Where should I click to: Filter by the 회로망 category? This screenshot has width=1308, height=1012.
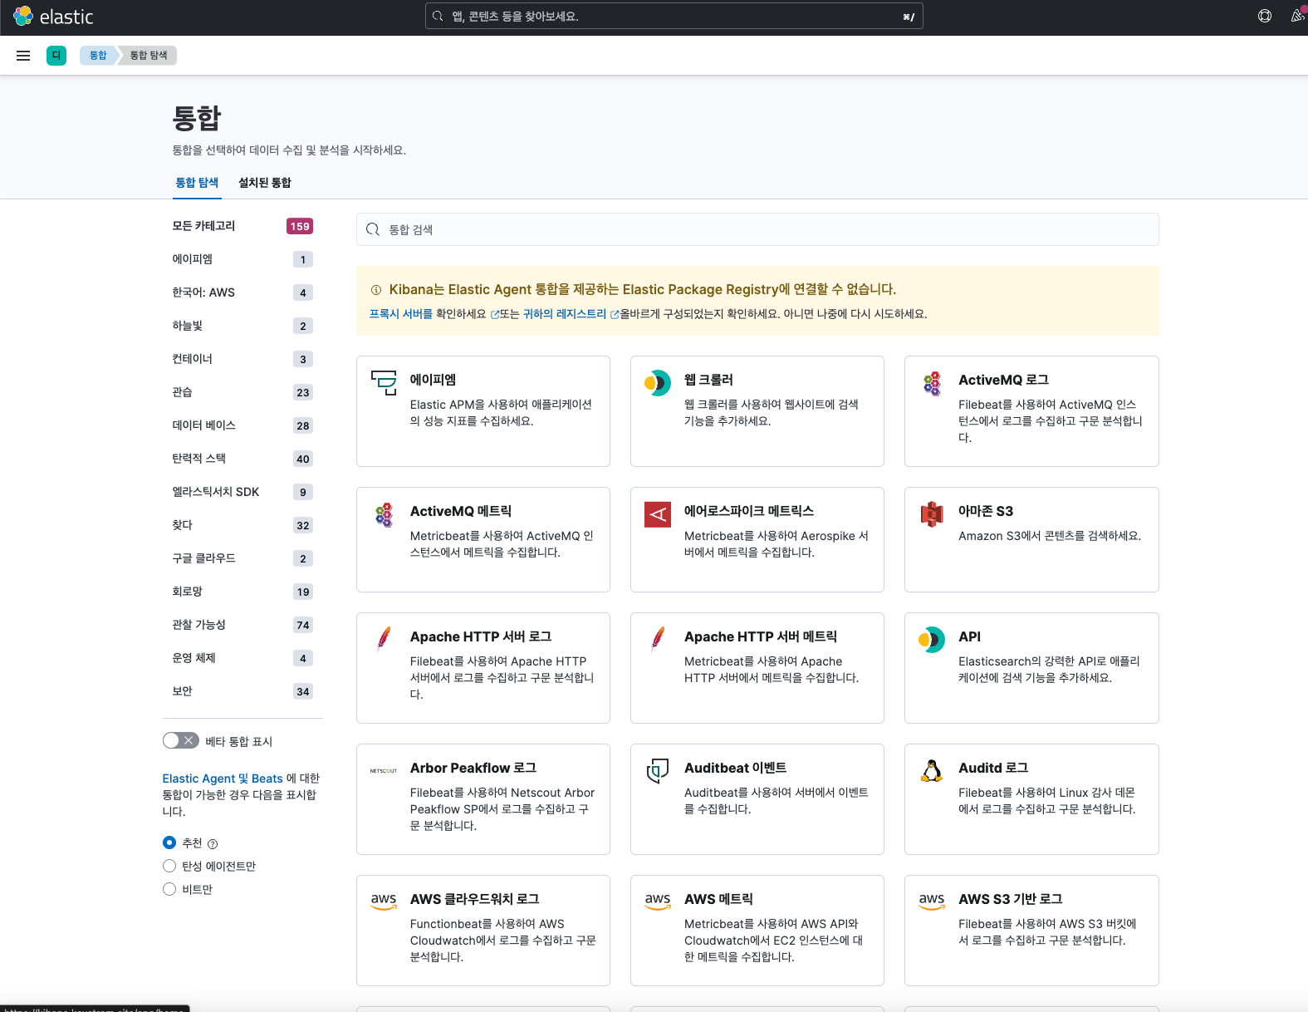point(242,592)
